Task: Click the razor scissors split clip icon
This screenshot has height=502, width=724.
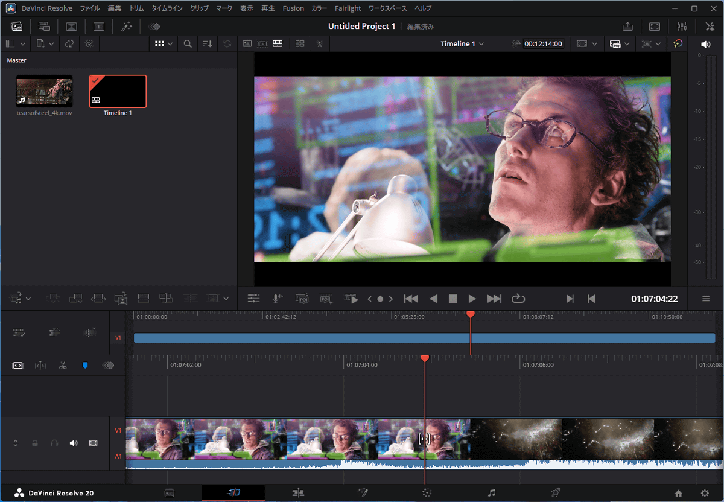Action: (x=63, y=366)
